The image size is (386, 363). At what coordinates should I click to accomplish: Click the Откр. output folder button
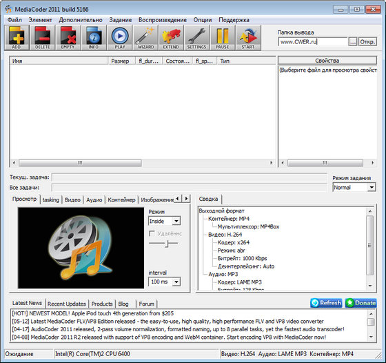367,41
